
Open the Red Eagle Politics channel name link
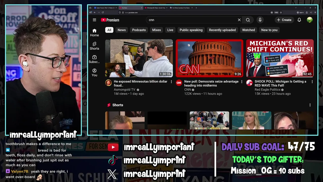coord(267,89)
